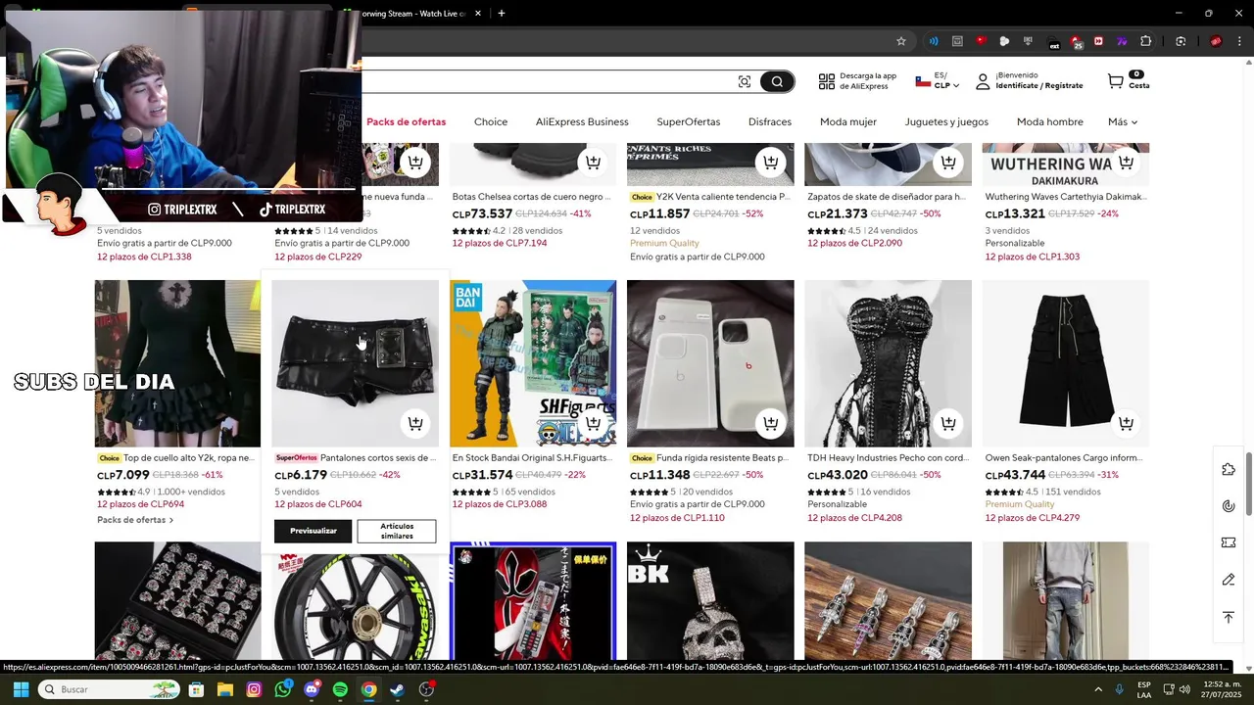Add Wuthering Waves Dakimakura to cart
The width and height of the screenshot is (1254, 705).
click(1126, 162)
